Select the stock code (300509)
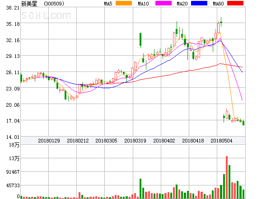This screenshot has height=199, width=271. pos(54,4)
